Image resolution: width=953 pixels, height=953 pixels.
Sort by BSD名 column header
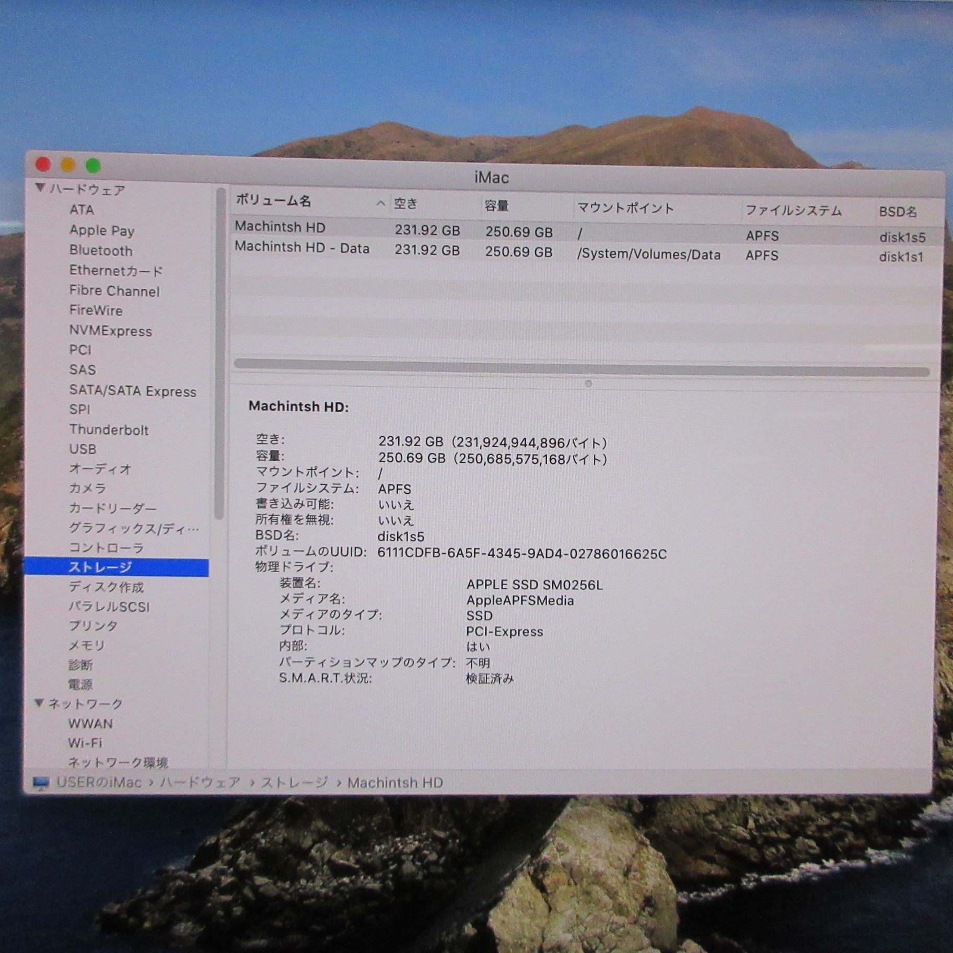pyautogui.click(x=898, y=212)
